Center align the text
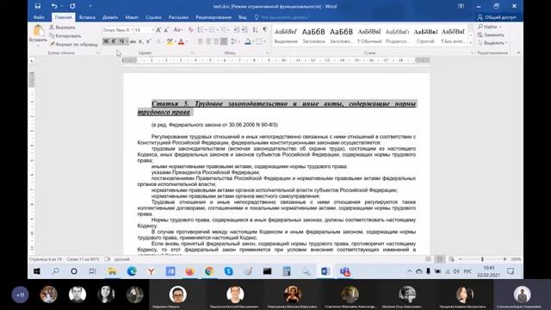Viewport: 551px width, 310px height. [208, 41]
